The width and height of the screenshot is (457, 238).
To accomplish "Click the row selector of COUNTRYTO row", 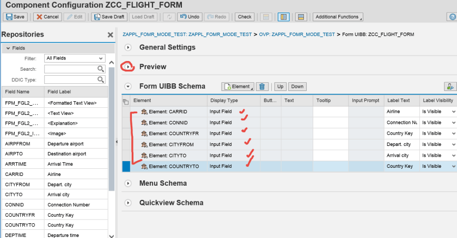I will (x=126, y=166).
